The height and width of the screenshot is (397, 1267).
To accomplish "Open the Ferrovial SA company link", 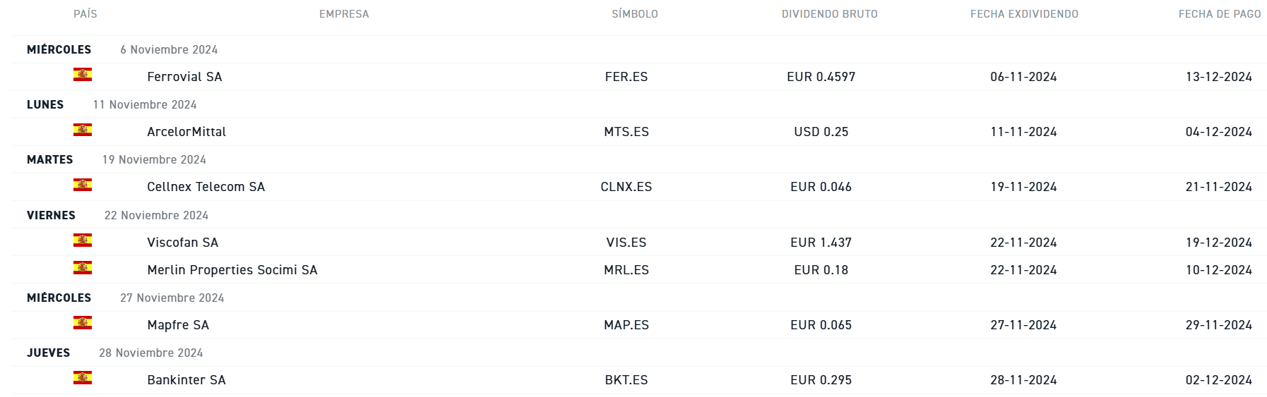I will [x=184, y=77].
